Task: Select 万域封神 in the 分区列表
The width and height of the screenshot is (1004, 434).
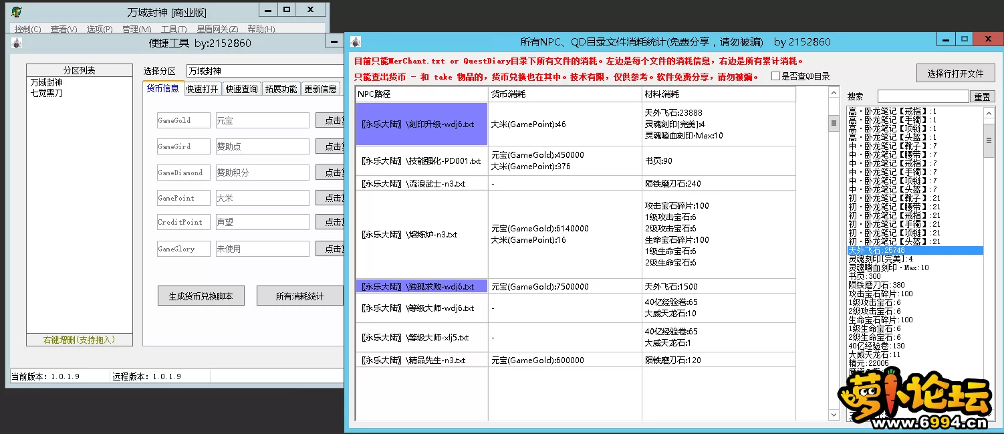Action: point(46,82)
